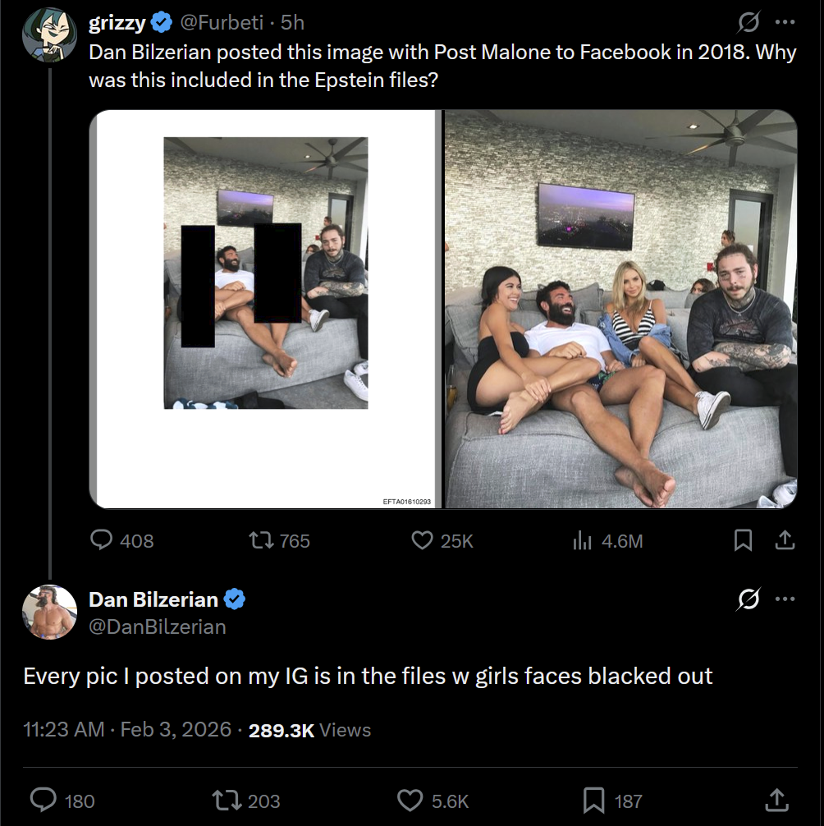Click the 11:23 AM post timestamp
This screenshot has height=826, width=824.
64,730
